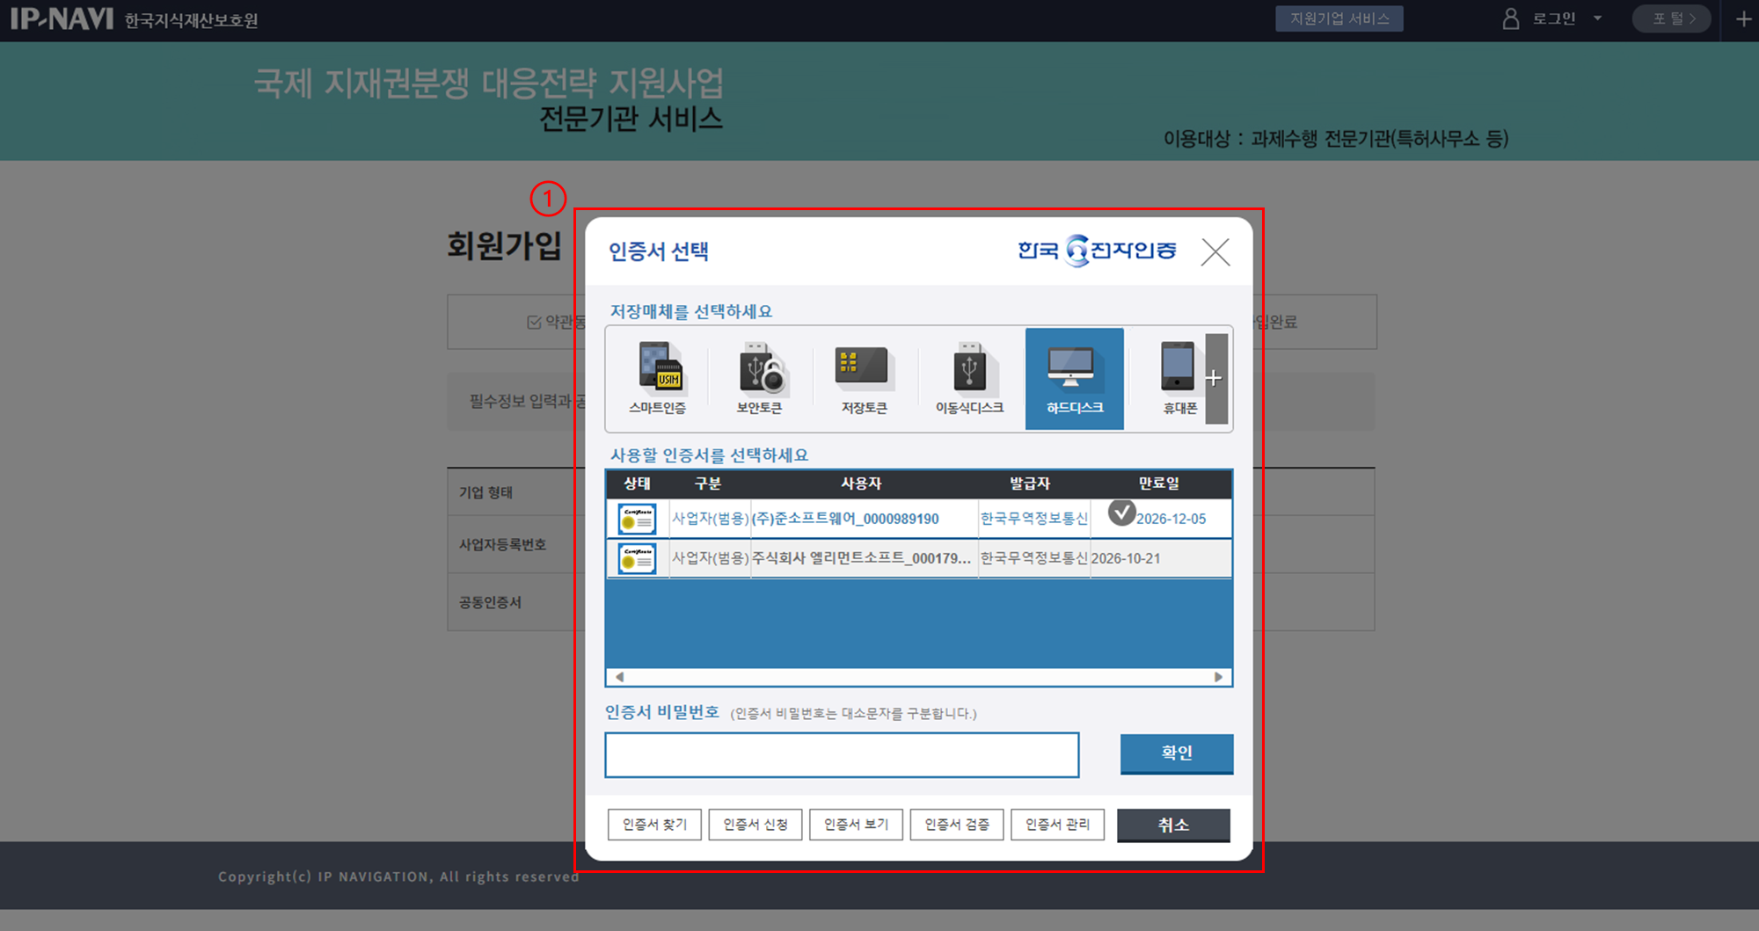
Task: Choose the 휴대폰 mobile phone icon
Action: (1179, 378)
